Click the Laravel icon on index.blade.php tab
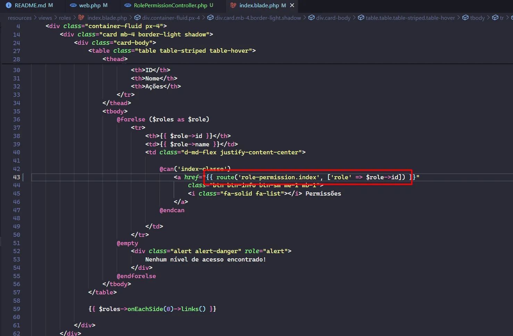Image resolution: width=513 pixels, height=336 pixels. tap(233, 5)
